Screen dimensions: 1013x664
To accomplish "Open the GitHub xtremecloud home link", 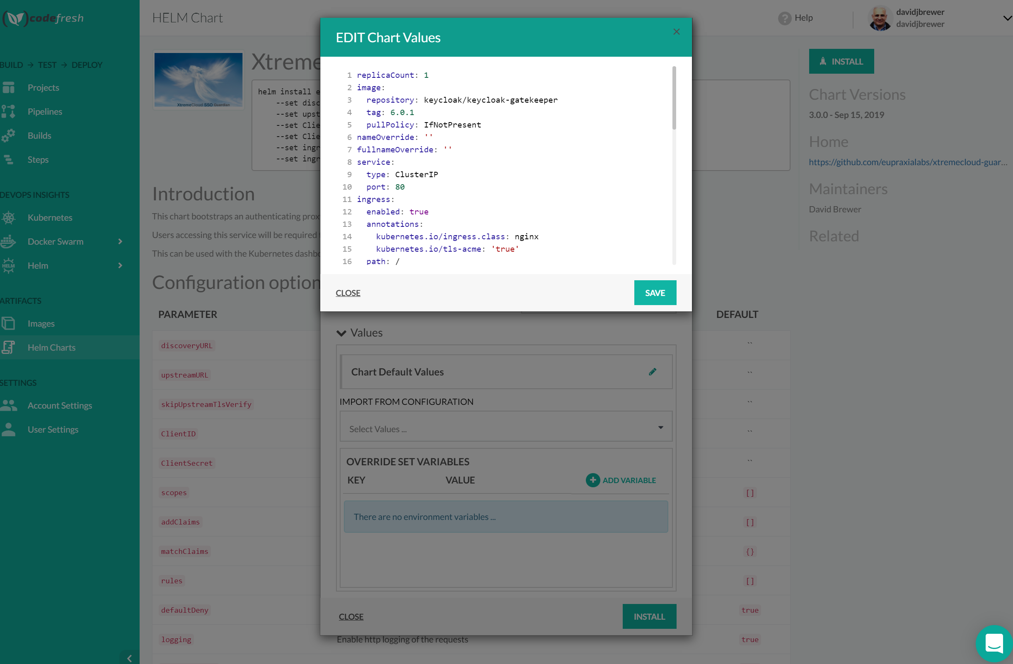I will tap(908, 162).
